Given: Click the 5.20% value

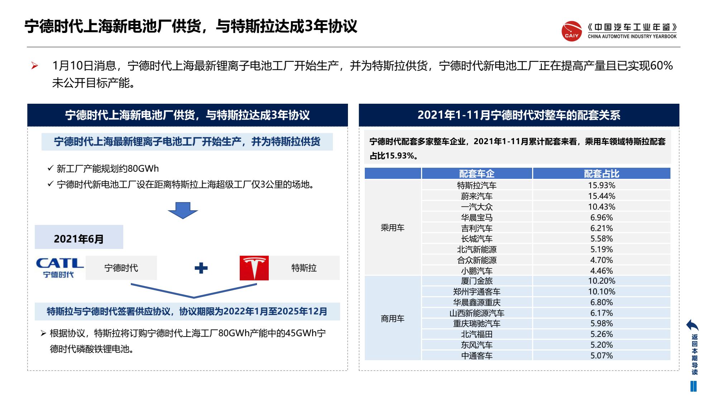Looking at the screenshot, I should (602, 345).
